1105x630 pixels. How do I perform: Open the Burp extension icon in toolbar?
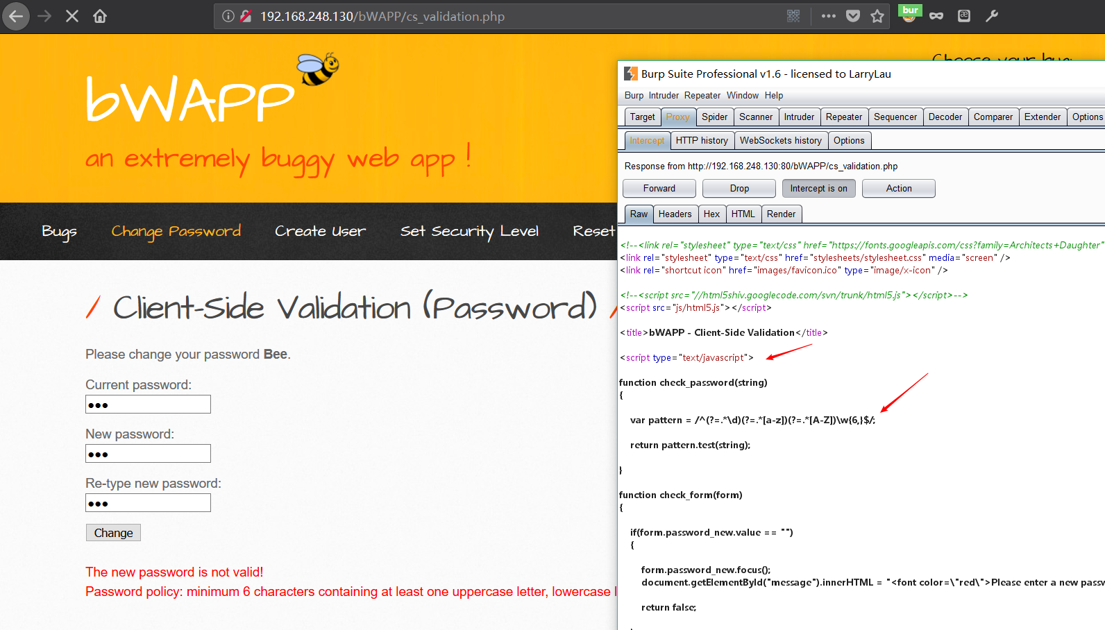click(909, 13)
